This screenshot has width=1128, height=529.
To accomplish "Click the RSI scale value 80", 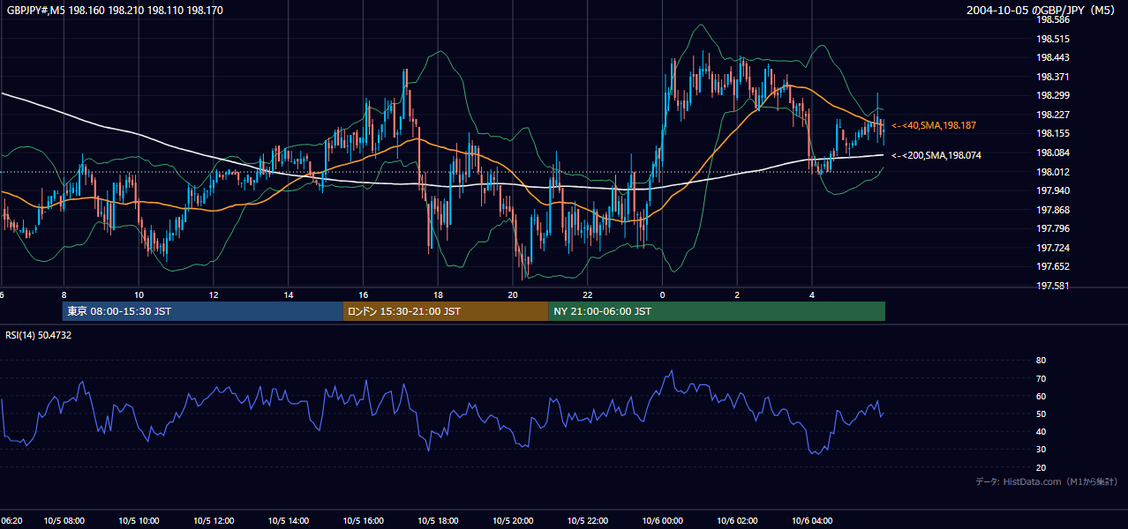I will [x=1041, y=361].
